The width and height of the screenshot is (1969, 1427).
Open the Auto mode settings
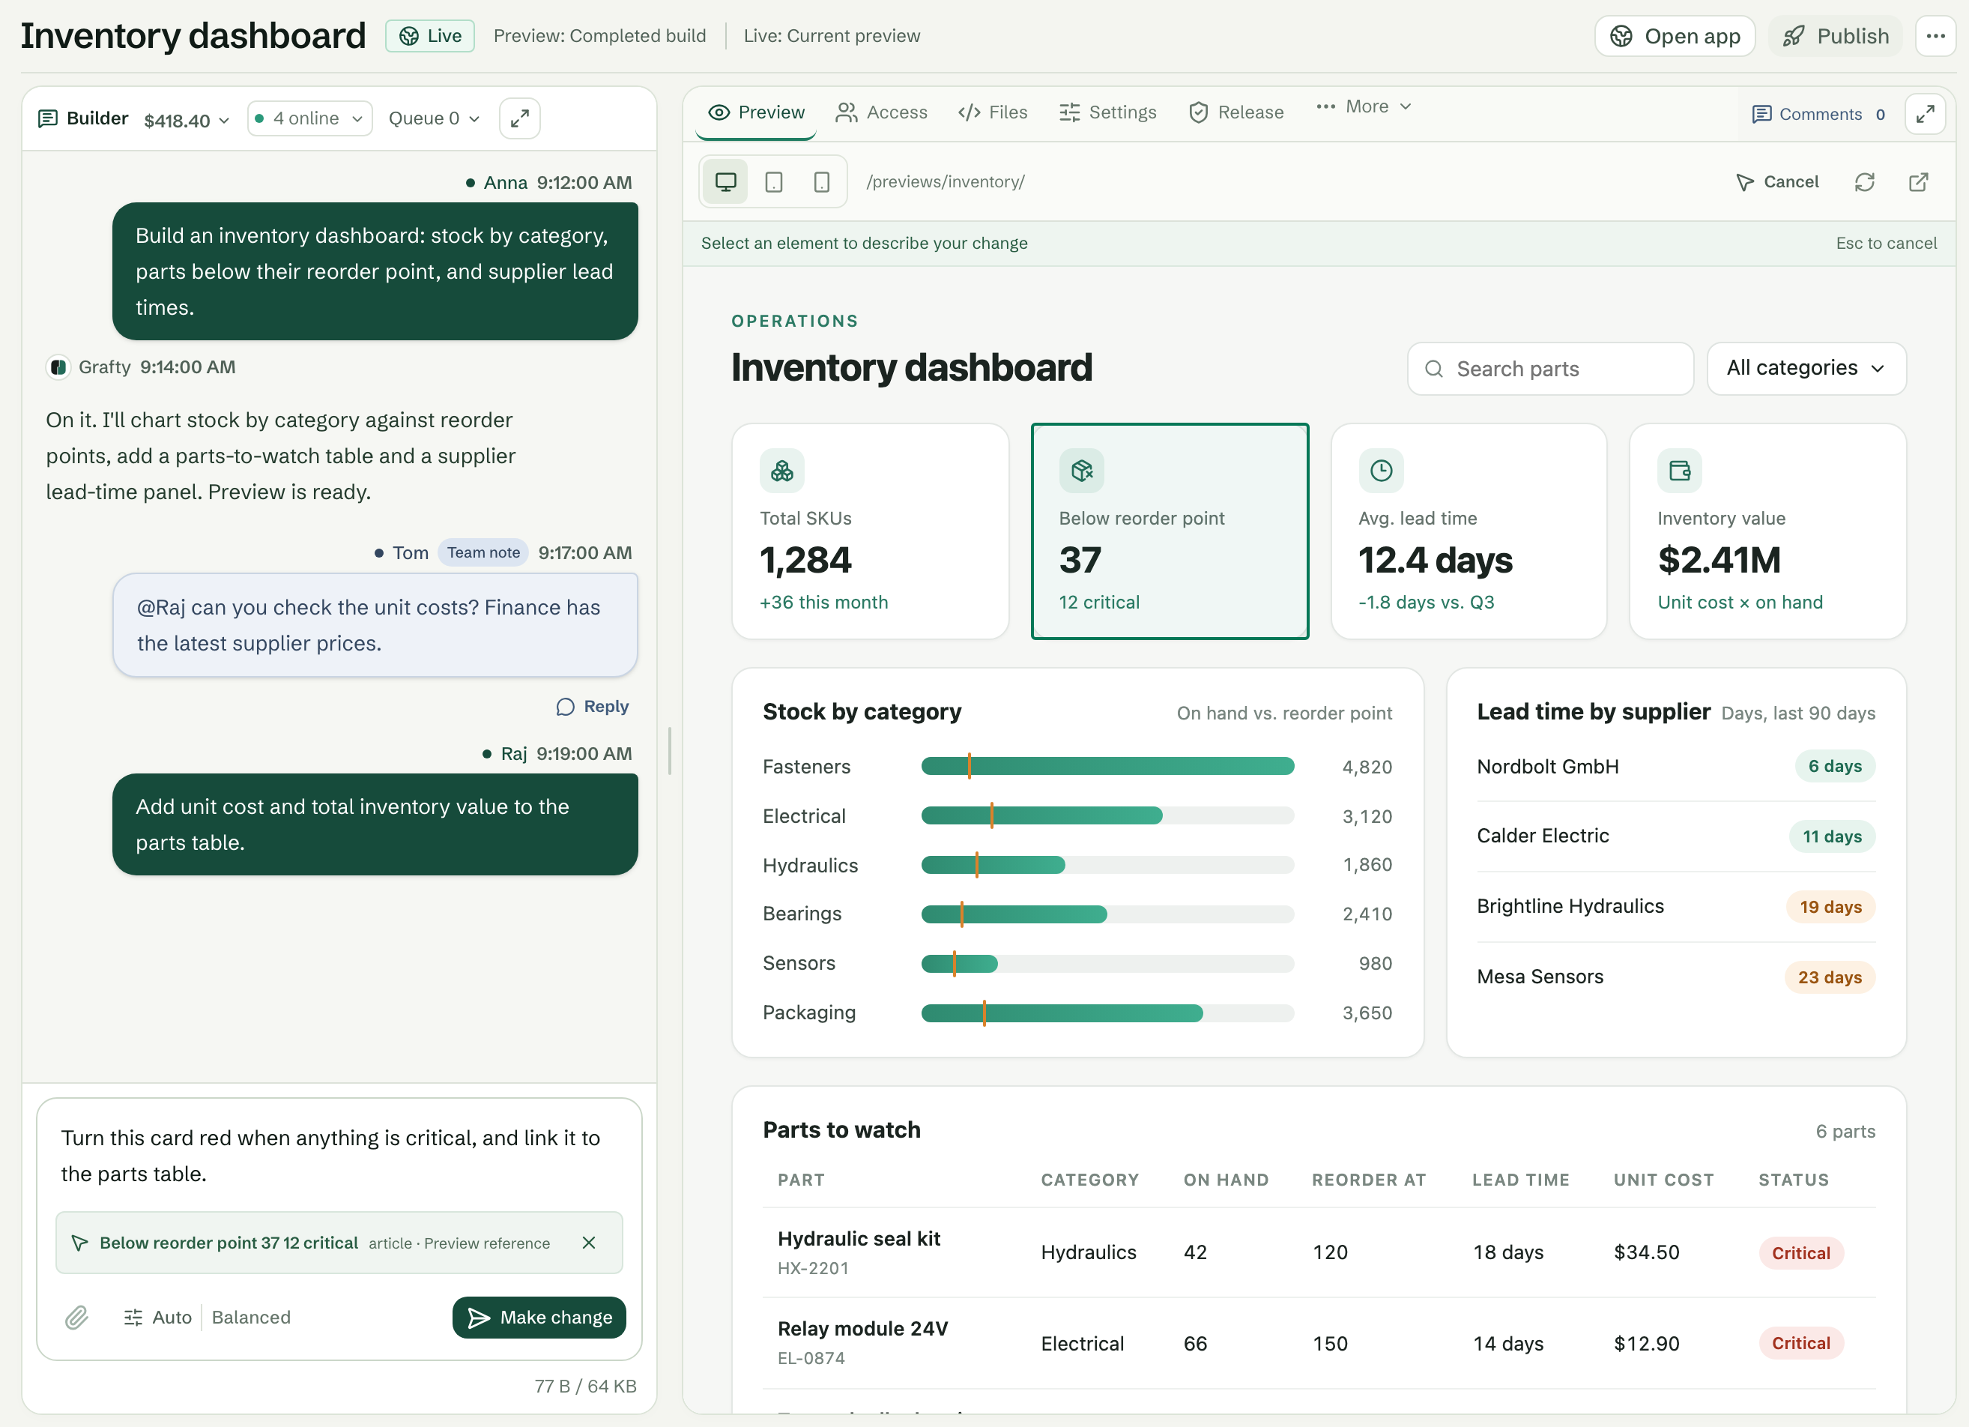pos(157,1318)
